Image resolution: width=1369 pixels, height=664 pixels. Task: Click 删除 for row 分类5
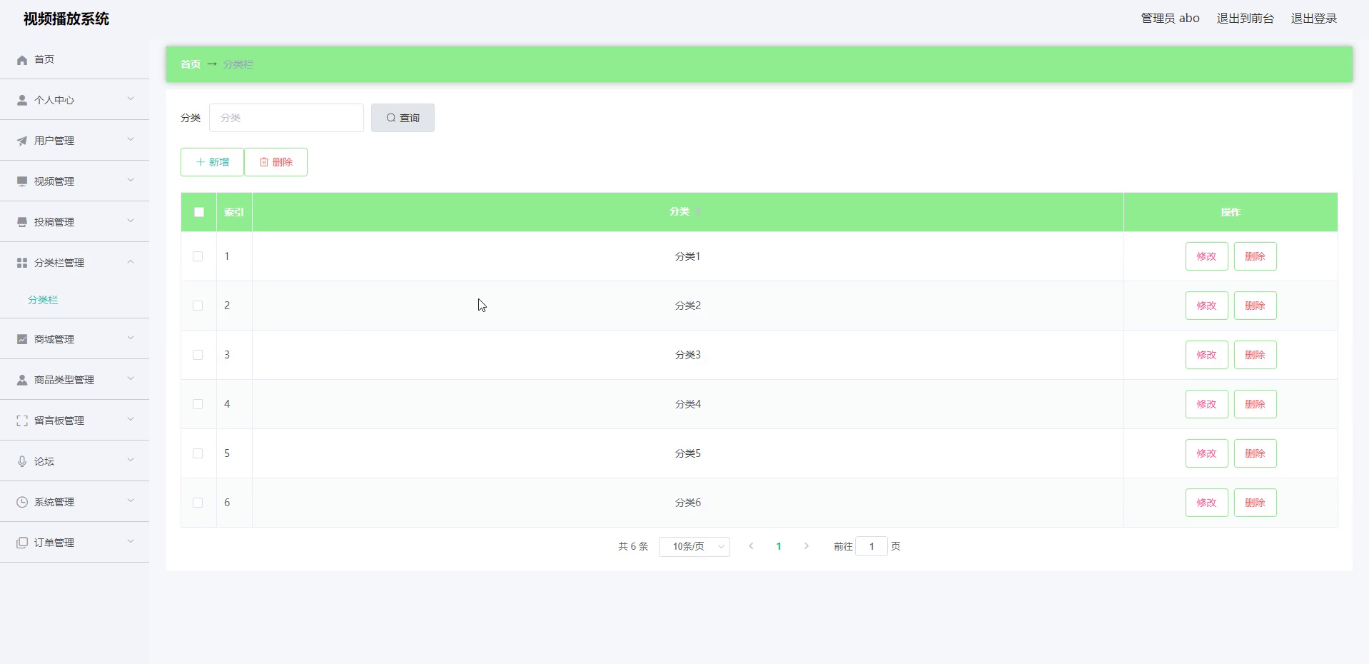1255,453
